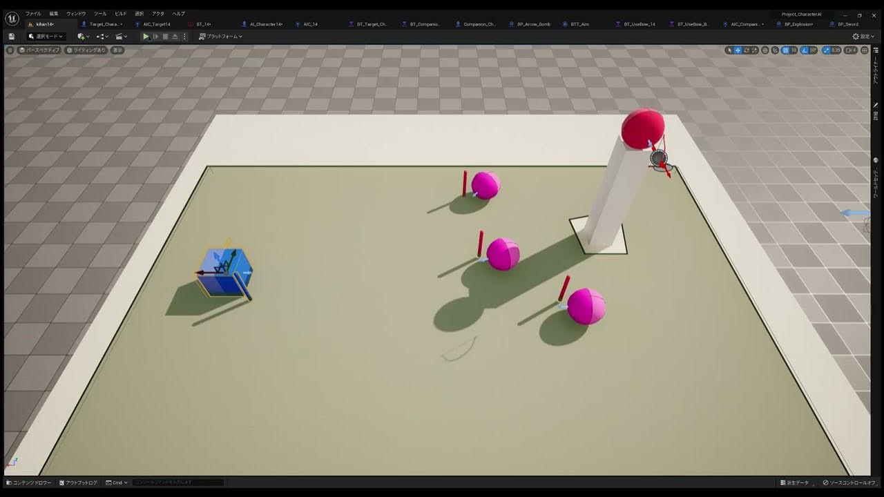The width and height of the screenshot is (884, 497).
Task: Open the 選択モード selection mode dropdown
Action: click(46, 37)
